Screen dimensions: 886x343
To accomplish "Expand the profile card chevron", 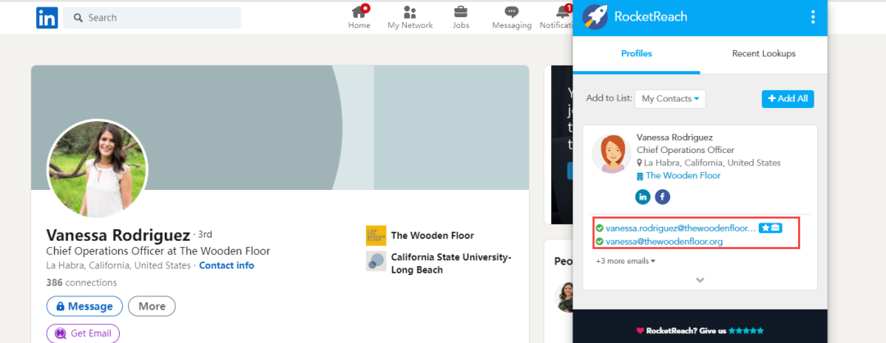I will [700, 280].
